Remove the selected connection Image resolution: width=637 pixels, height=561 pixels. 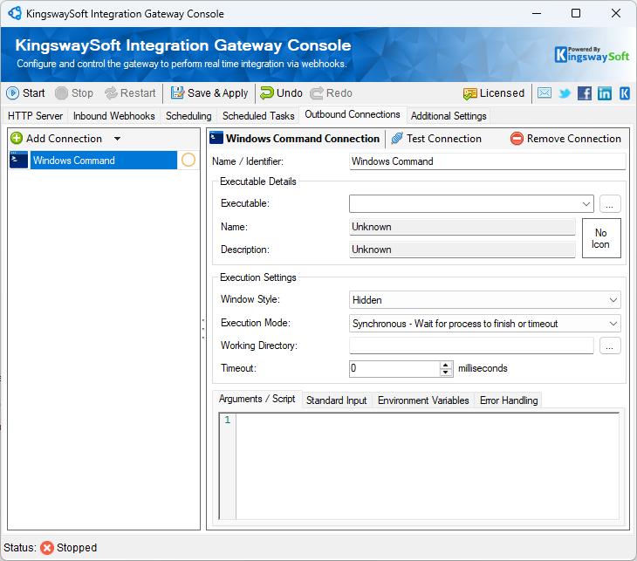click(x=565, y=139)
